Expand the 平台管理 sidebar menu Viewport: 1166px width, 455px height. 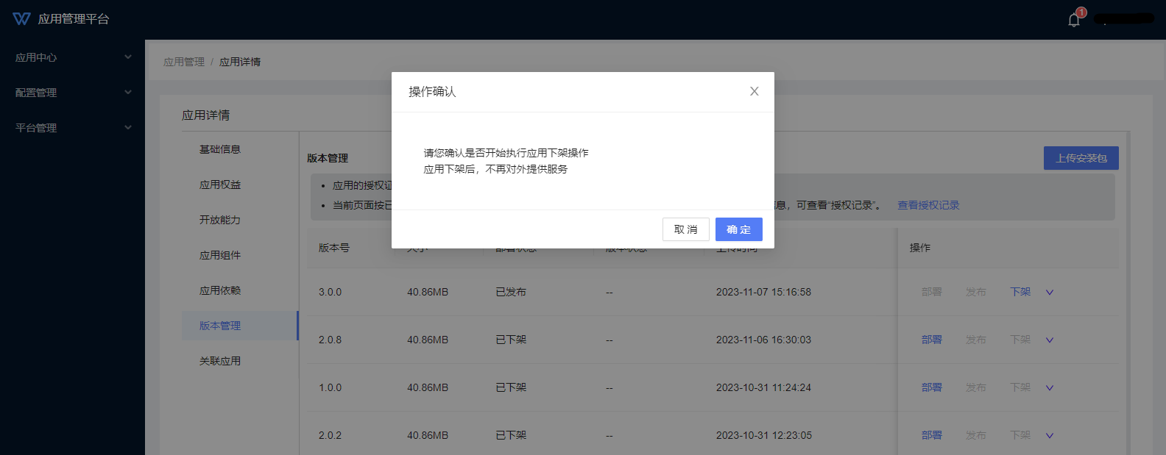pos(72,128)
